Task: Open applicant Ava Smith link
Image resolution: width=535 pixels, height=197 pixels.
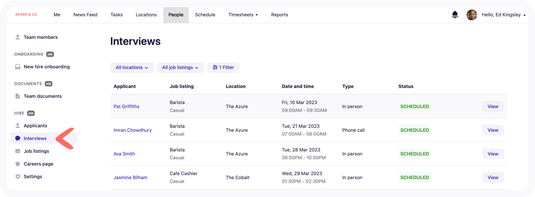Action: 124,154
